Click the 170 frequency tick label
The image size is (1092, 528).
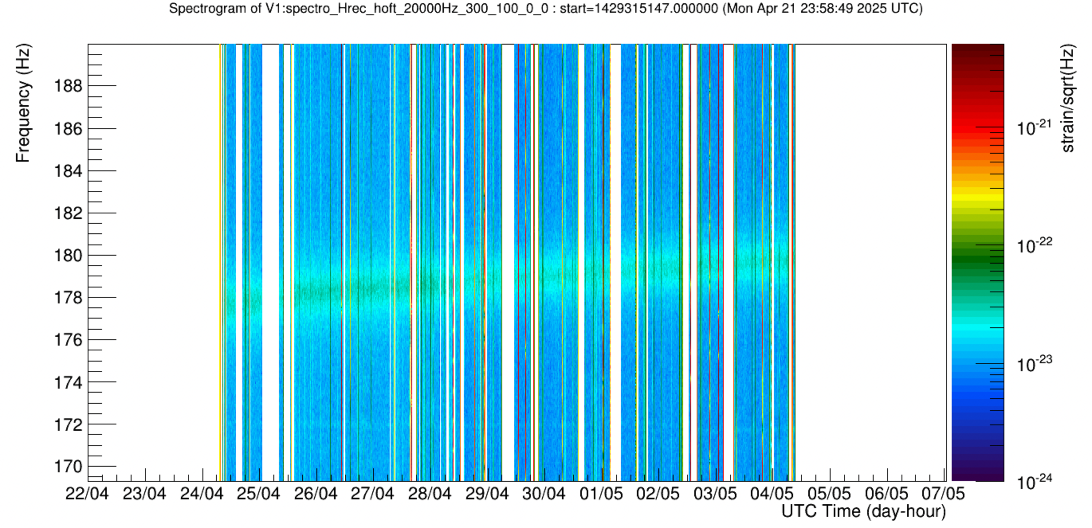(x=68, y=467)
